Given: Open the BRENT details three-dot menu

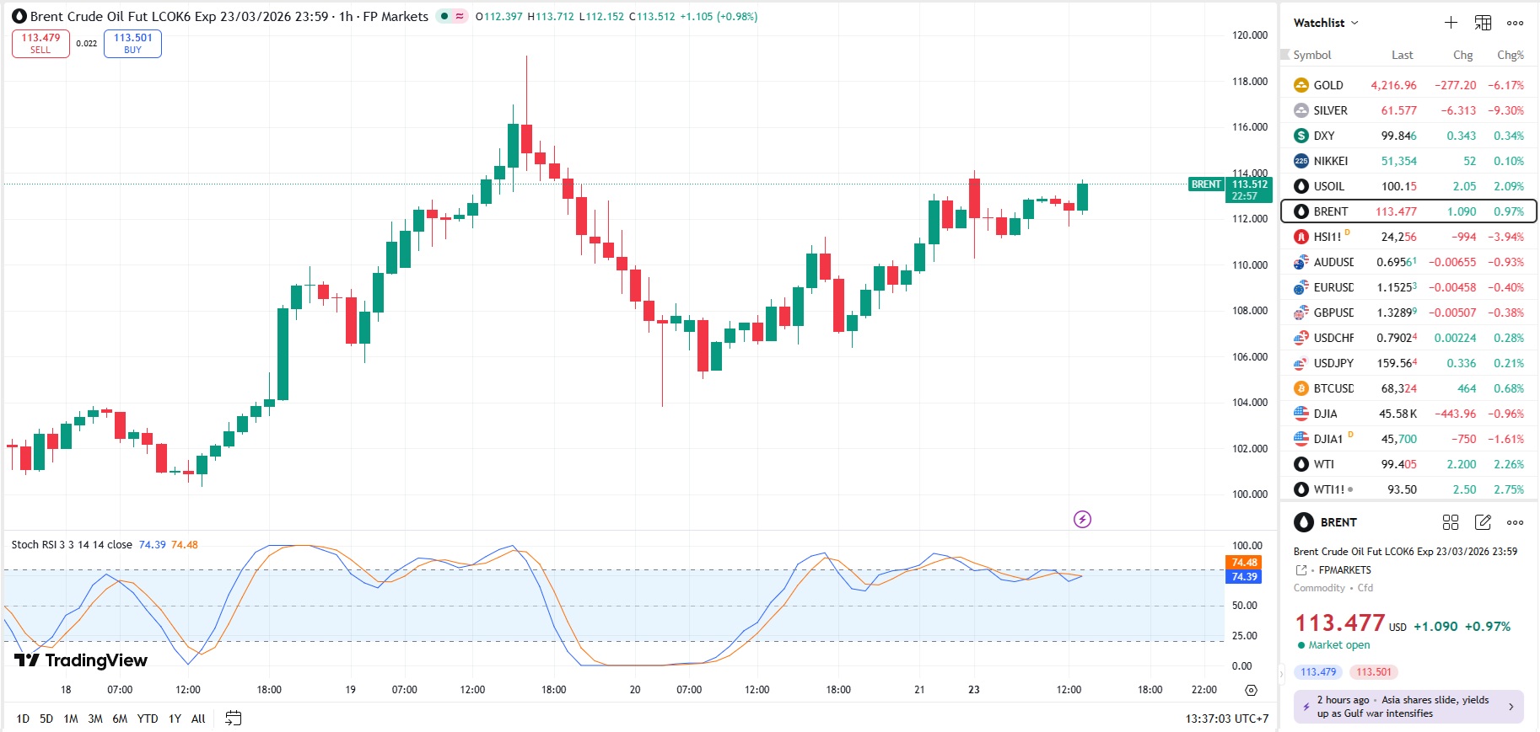Looking at the screenshot, I should coord(1515,522).
